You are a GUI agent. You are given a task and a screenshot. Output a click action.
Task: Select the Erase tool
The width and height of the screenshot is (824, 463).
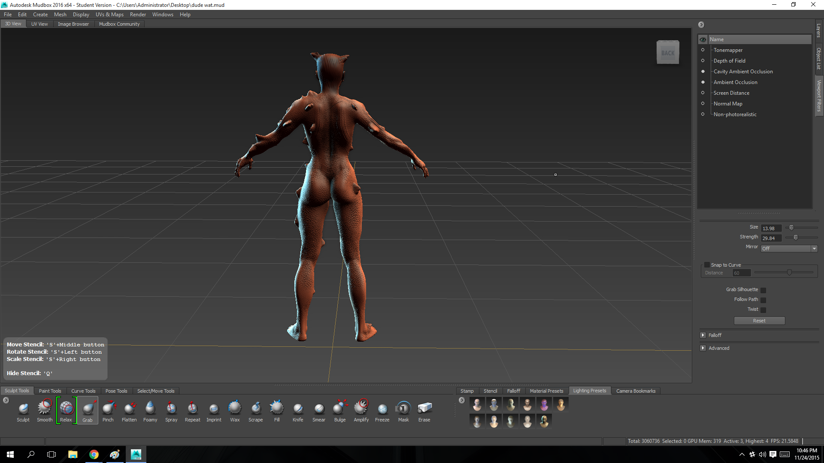424,411
